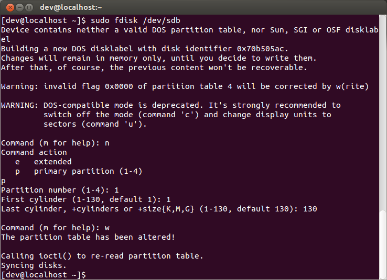Click the 'Partition number (1-4): 1' line
The image size is (387, 280).
point(60,190)
